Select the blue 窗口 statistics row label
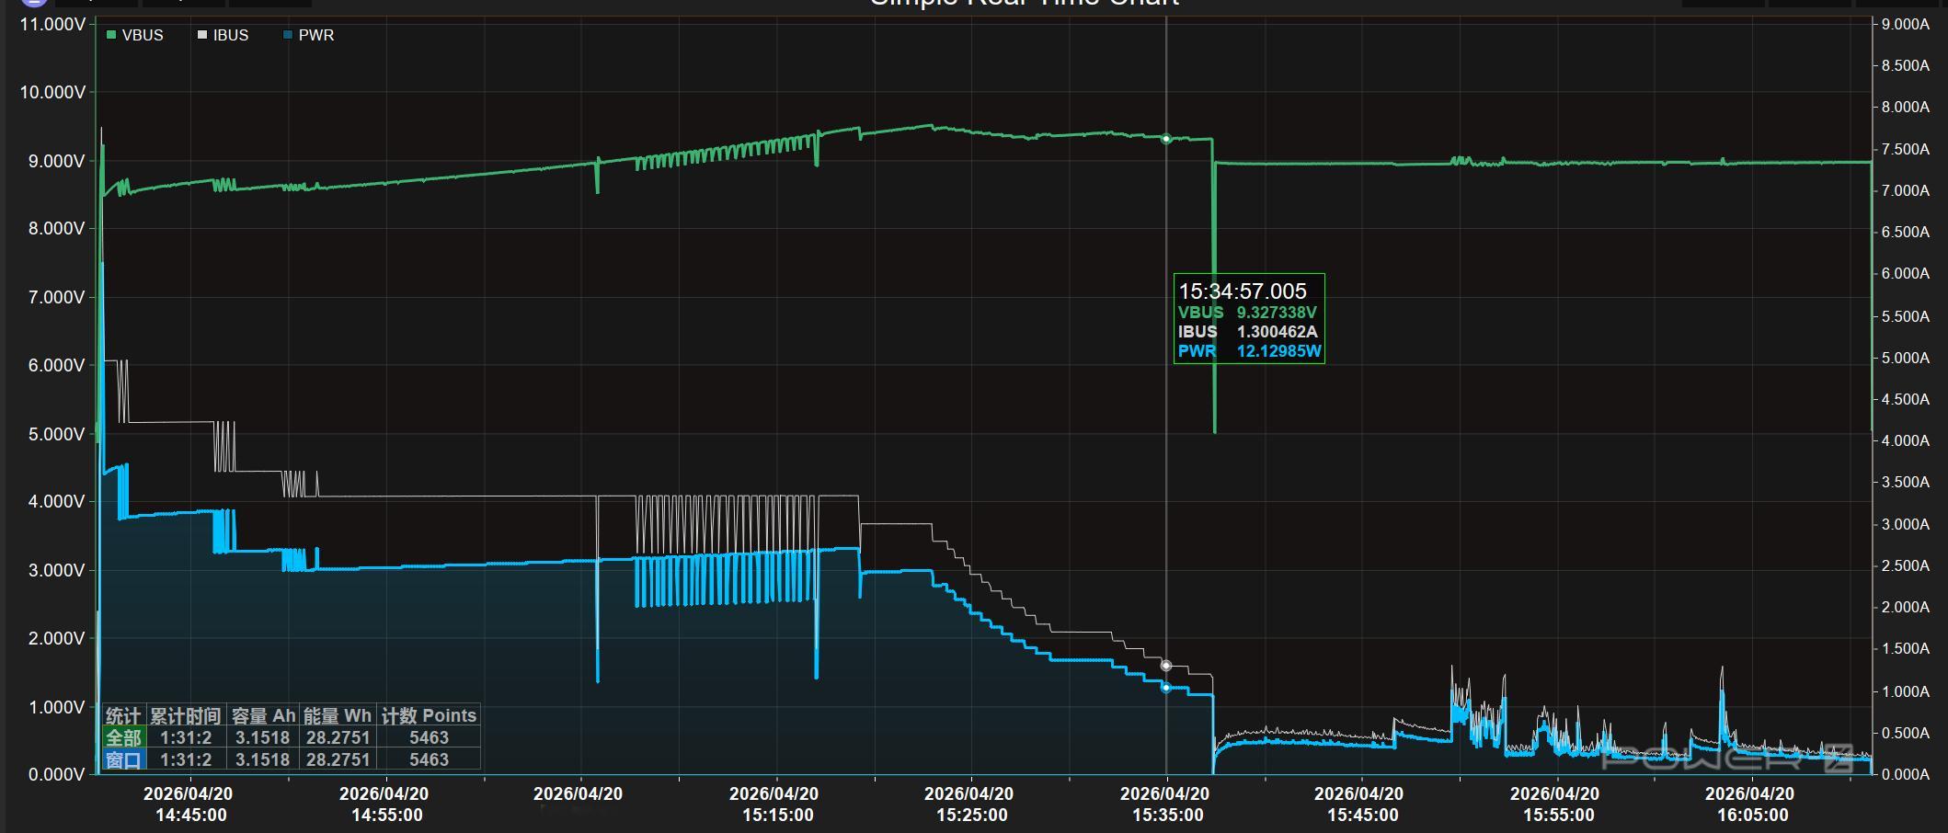Image resolution: width=1948 pixels, height=833 pixels. [123, 759]
